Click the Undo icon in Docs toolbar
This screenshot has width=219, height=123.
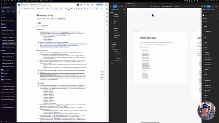pos(20,9)
